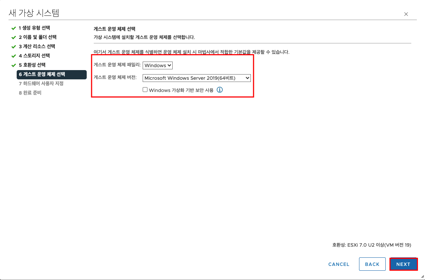Click the 호환성: ESXi 7.0 U2 이상 text
This screenshot has height=280, width=425.
point(372,245)
